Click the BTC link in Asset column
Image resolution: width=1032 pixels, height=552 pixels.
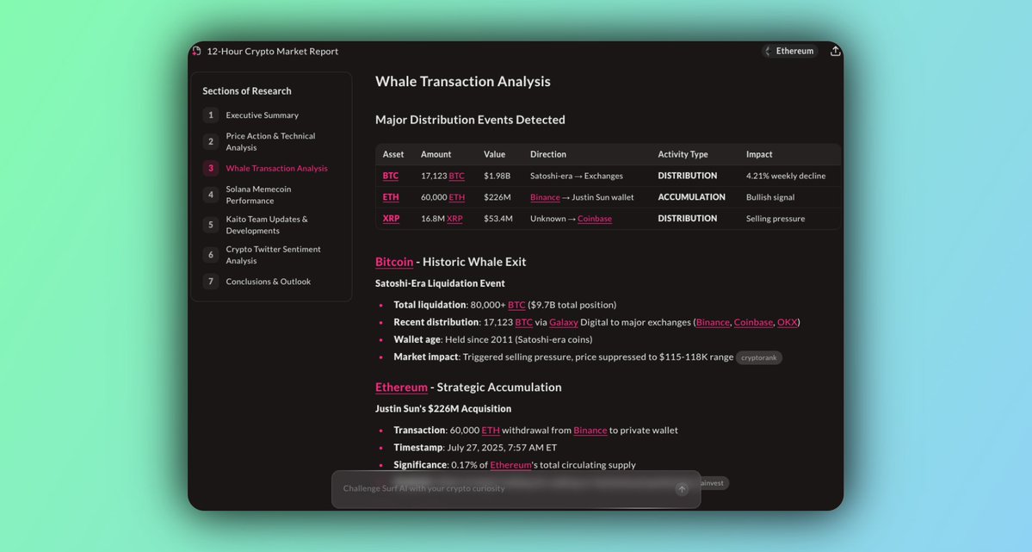click(390, 176)
